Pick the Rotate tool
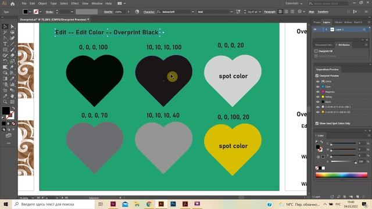This screenshot has height=209, width=372. [x=5, y=61]
